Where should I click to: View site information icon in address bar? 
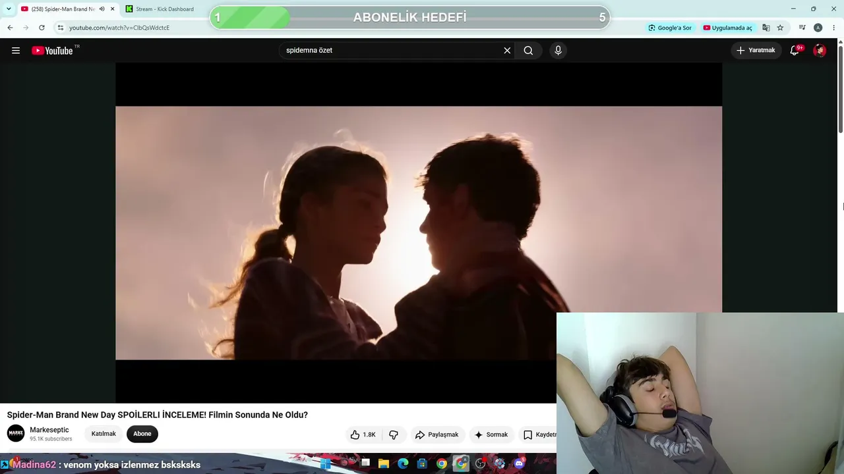pos(60,28)
